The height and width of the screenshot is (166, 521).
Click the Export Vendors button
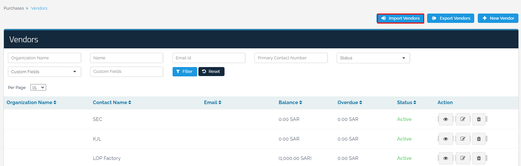[451, 18]
